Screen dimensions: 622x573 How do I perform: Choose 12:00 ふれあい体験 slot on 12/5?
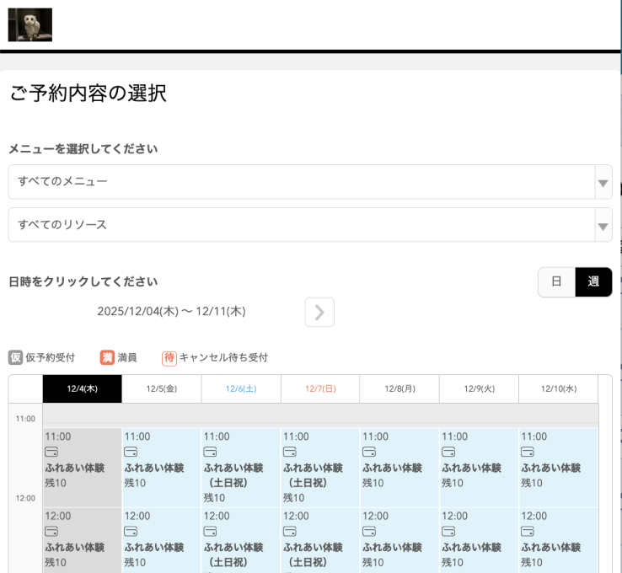pyautogui.click(x=162, y=540)
